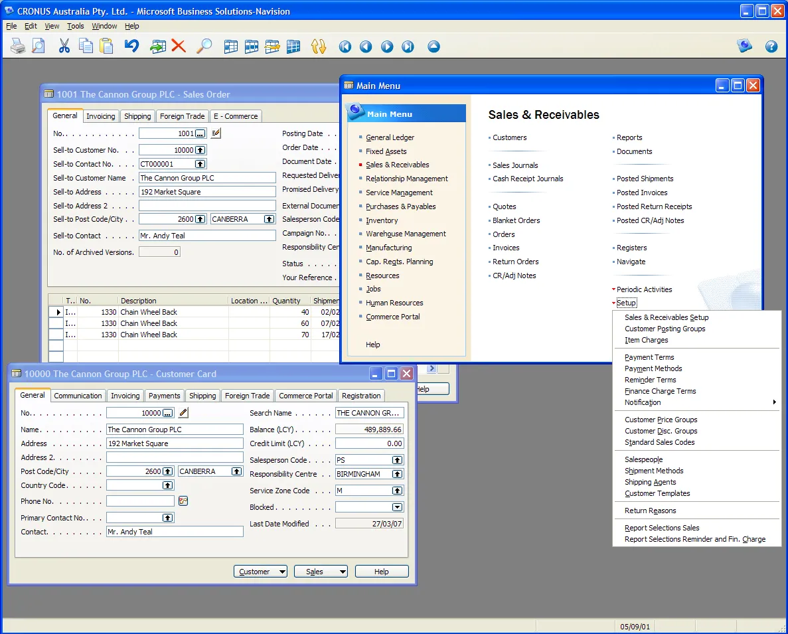
Task: Click the blue Help question mark icon
Action: (x=771, y=46)
